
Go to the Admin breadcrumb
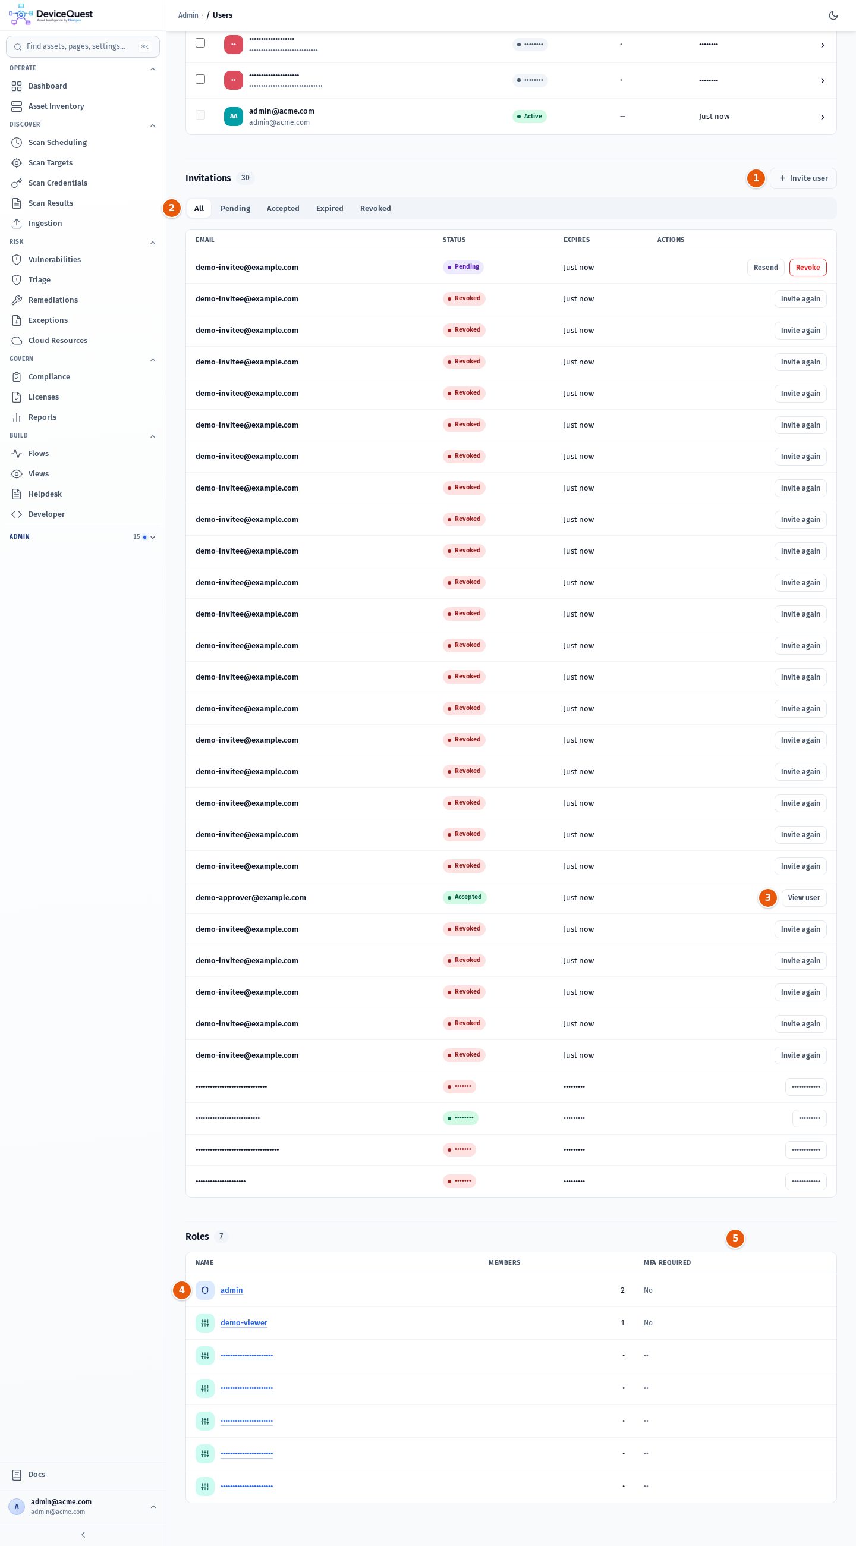coord(188,15)
